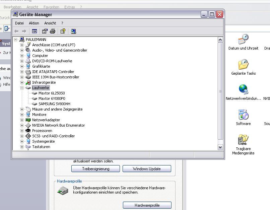Open Software control panel icon
270x210 pixels.
(x=243, y=115)
